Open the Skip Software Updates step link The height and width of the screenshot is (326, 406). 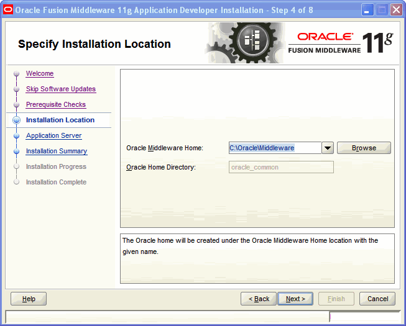pyautogui.click(x=61, y=89)
